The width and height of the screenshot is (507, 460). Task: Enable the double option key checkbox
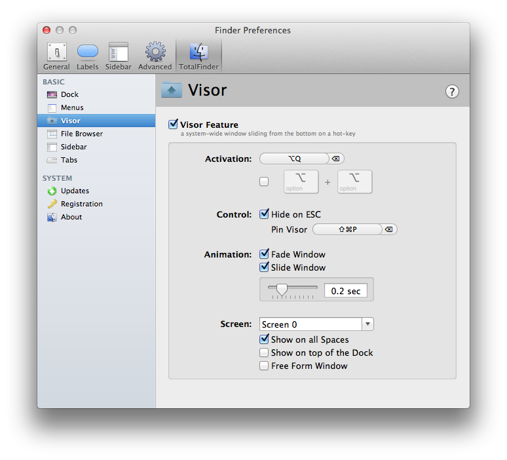[x=264, y=182]
